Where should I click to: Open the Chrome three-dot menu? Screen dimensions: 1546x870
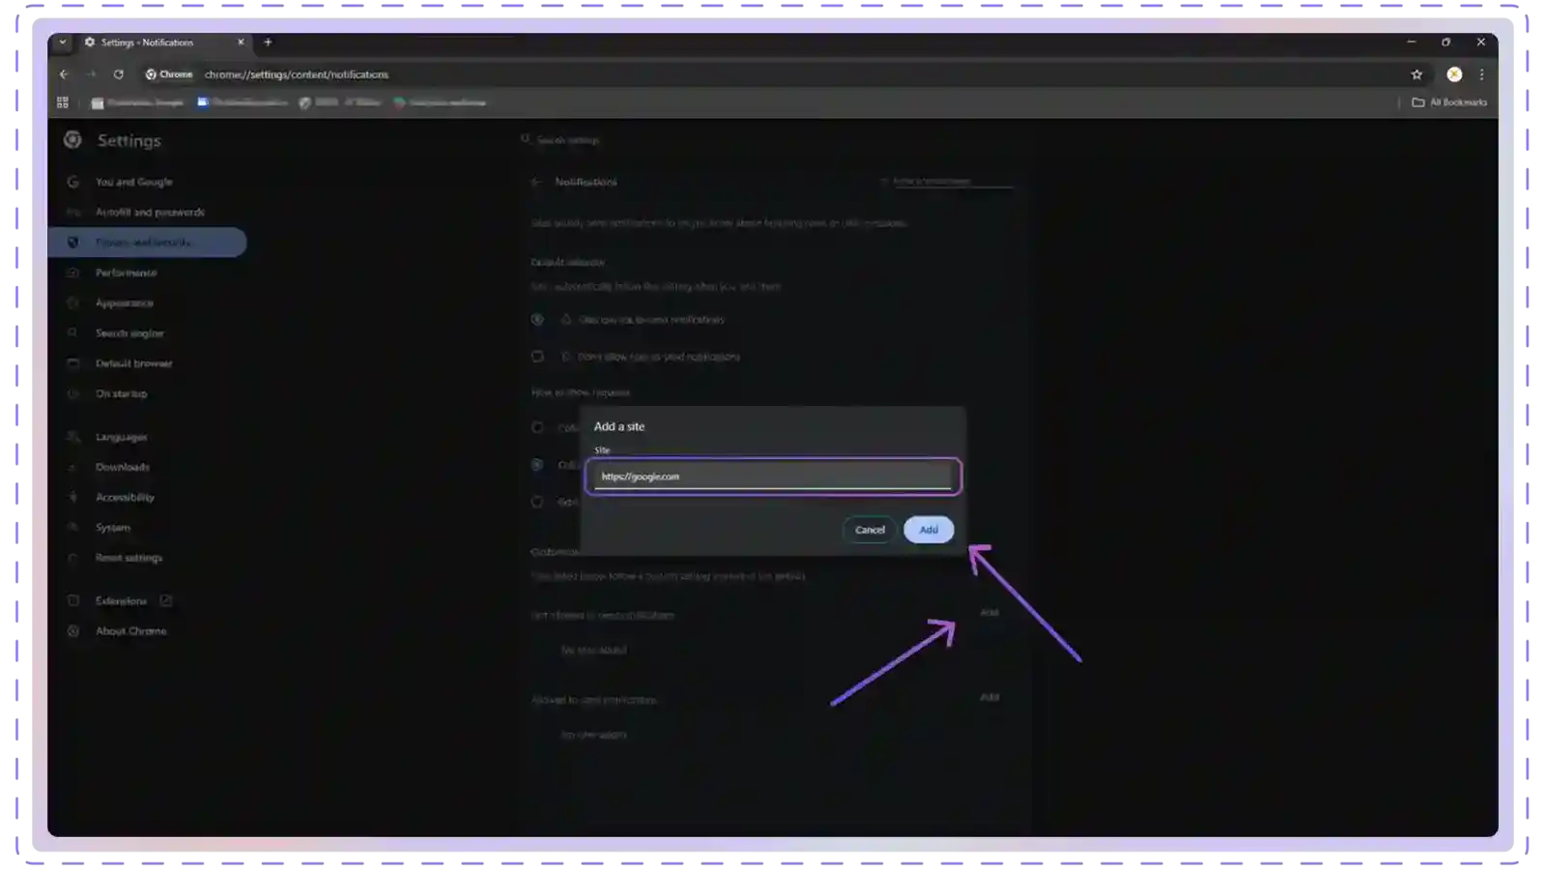(1481, 74)
